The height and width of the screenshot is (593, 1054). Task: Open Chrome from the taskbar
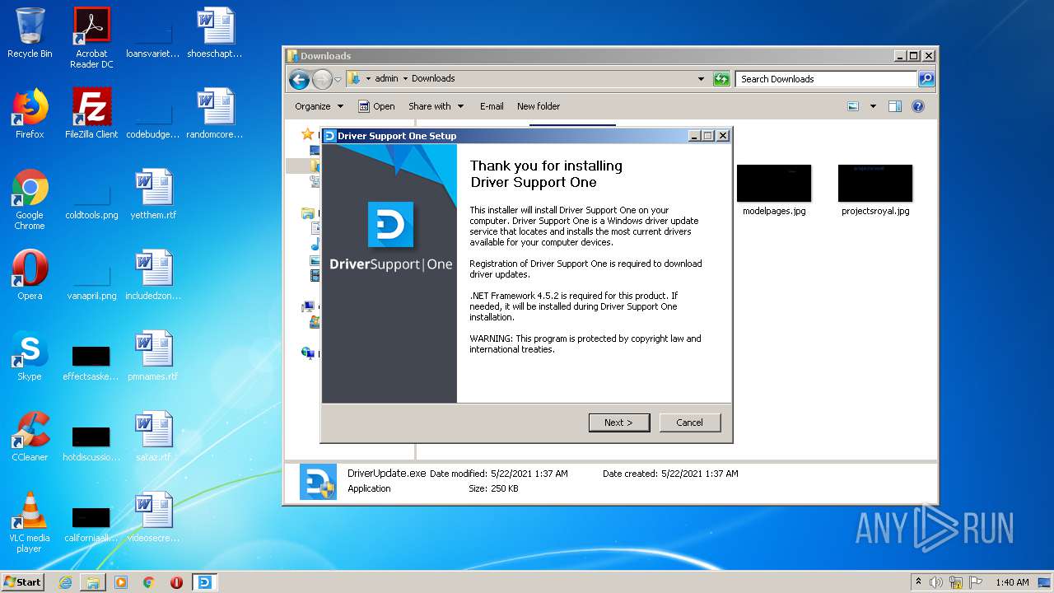pos(148,582)
